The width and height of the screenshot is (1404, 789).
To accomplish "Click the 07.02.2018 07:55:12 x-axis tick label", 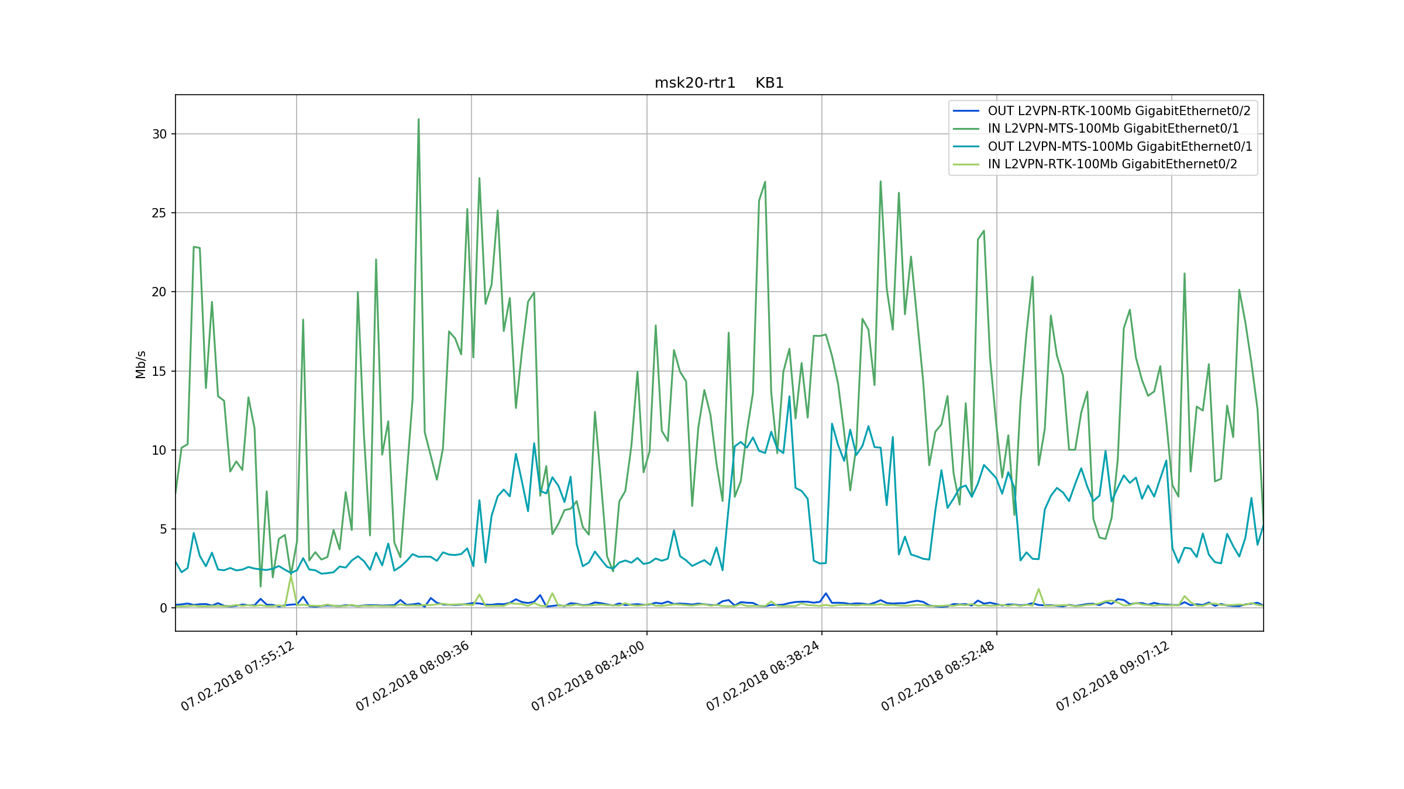I will pyautogui.click(x=238, y=676).
